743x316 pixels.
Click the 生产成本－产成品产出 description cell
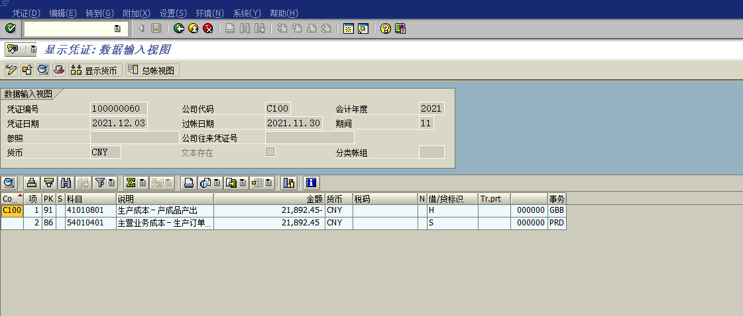tap(165, 210)
